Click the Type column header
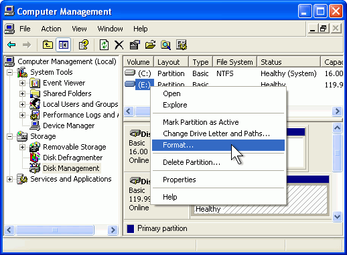The height and width of the screenshot is (255, 347). [200, 62]
